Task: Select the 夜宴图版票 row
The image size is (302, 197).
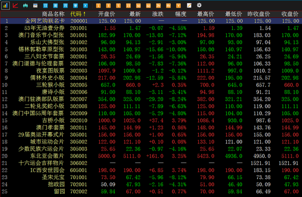Action: point(151,71)
